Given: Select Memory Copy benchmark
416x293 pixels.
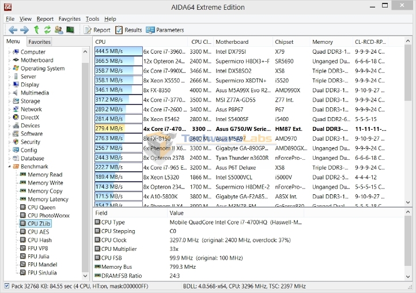Looking at the screenshot, I should pos(45,191).
